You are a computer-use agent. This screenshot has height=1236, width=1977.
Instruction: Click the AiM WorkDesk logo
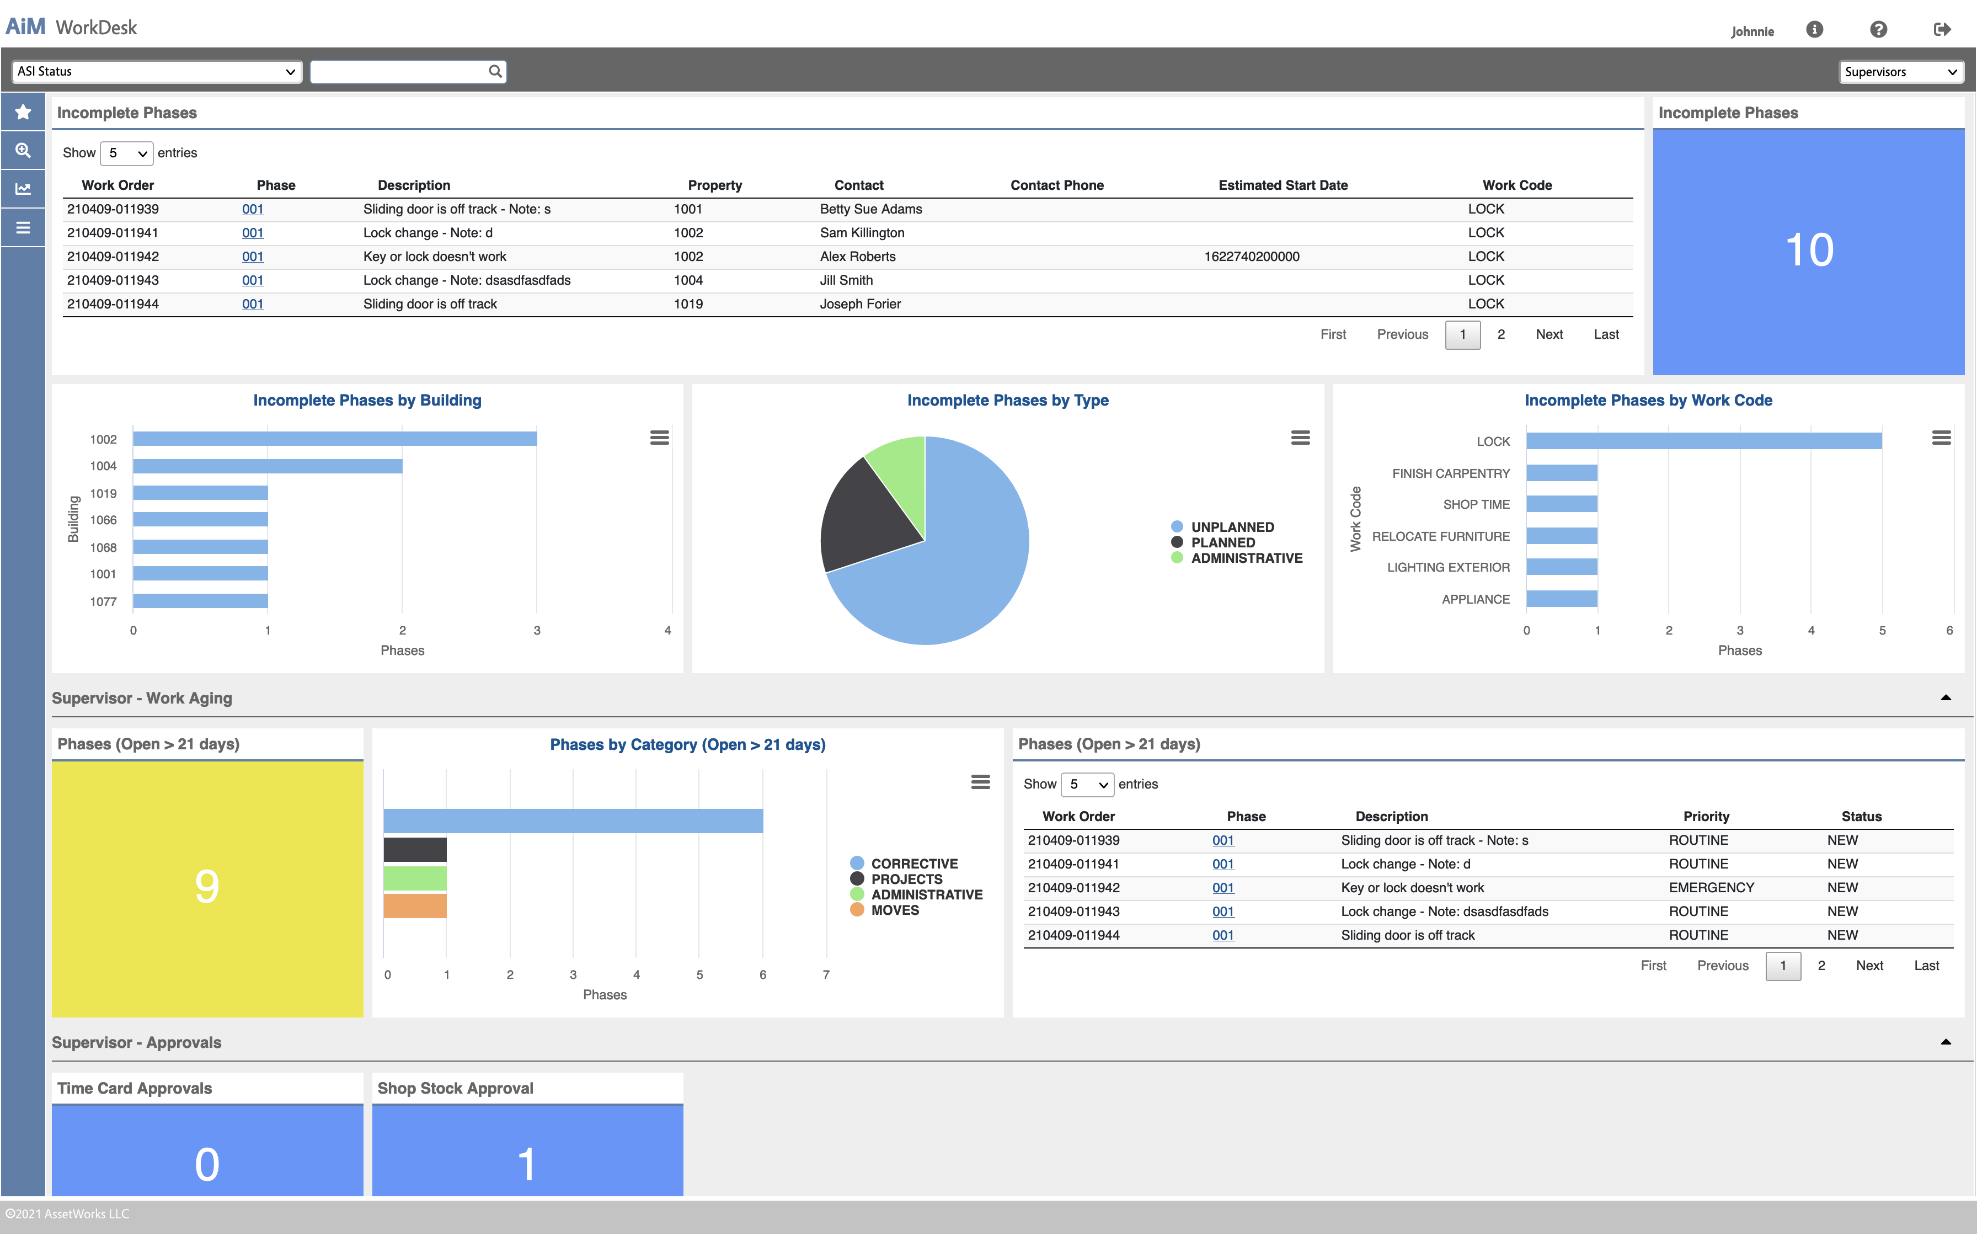point(71,27)
